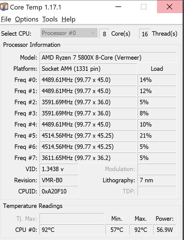The image size is (184, 240).
Task: Click the VID 1.3438 v field
Action: [x=59, y=169]
